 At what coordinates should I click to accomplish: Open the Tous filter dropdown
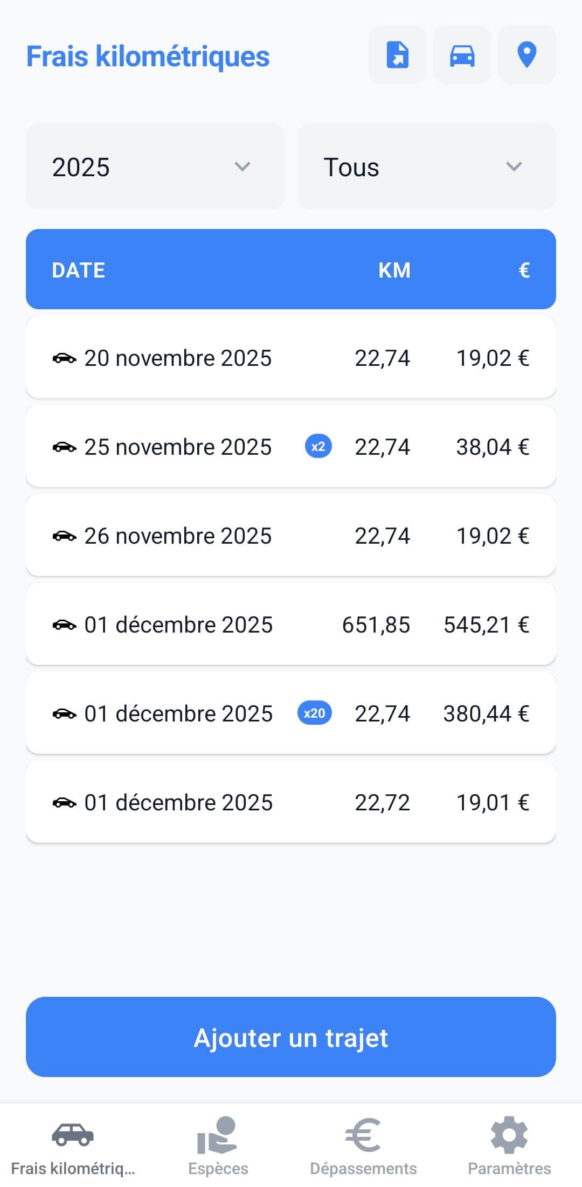(x=426, y=166)
